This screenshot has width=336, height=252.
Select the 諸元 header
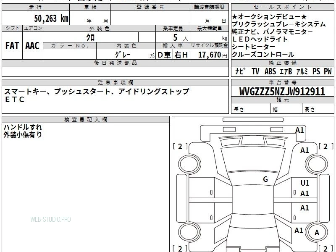pyautogui.click(x=282, y=100)
